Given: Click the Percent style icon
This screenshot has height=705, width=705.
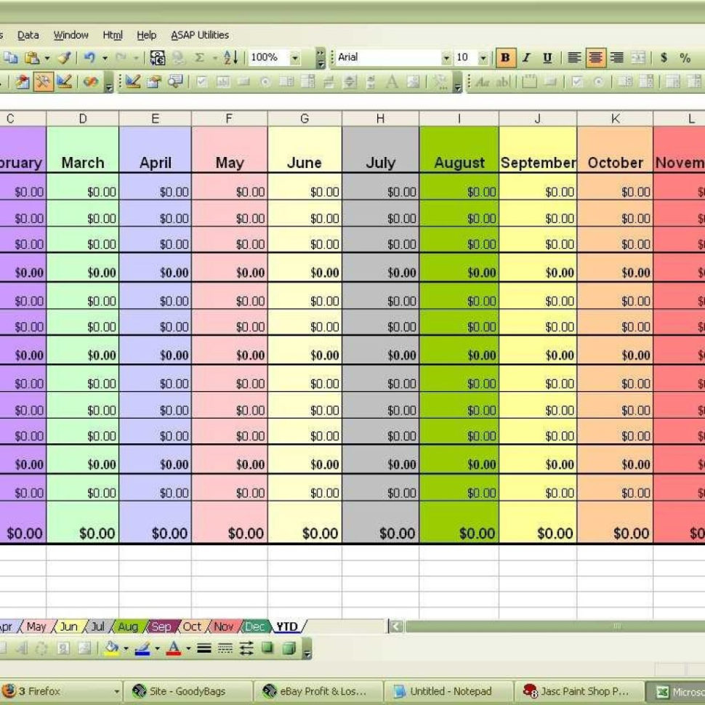Looking at the screenshot, I should click(x=685, y=57).
